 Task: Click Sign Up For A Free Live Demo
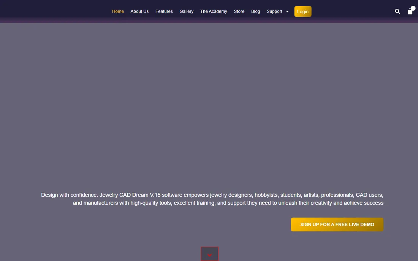click(x=337, y=225)
